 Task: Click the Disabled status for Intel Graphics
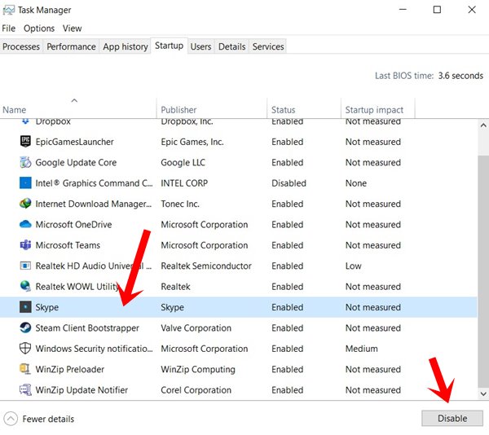[x=289, y=183]
